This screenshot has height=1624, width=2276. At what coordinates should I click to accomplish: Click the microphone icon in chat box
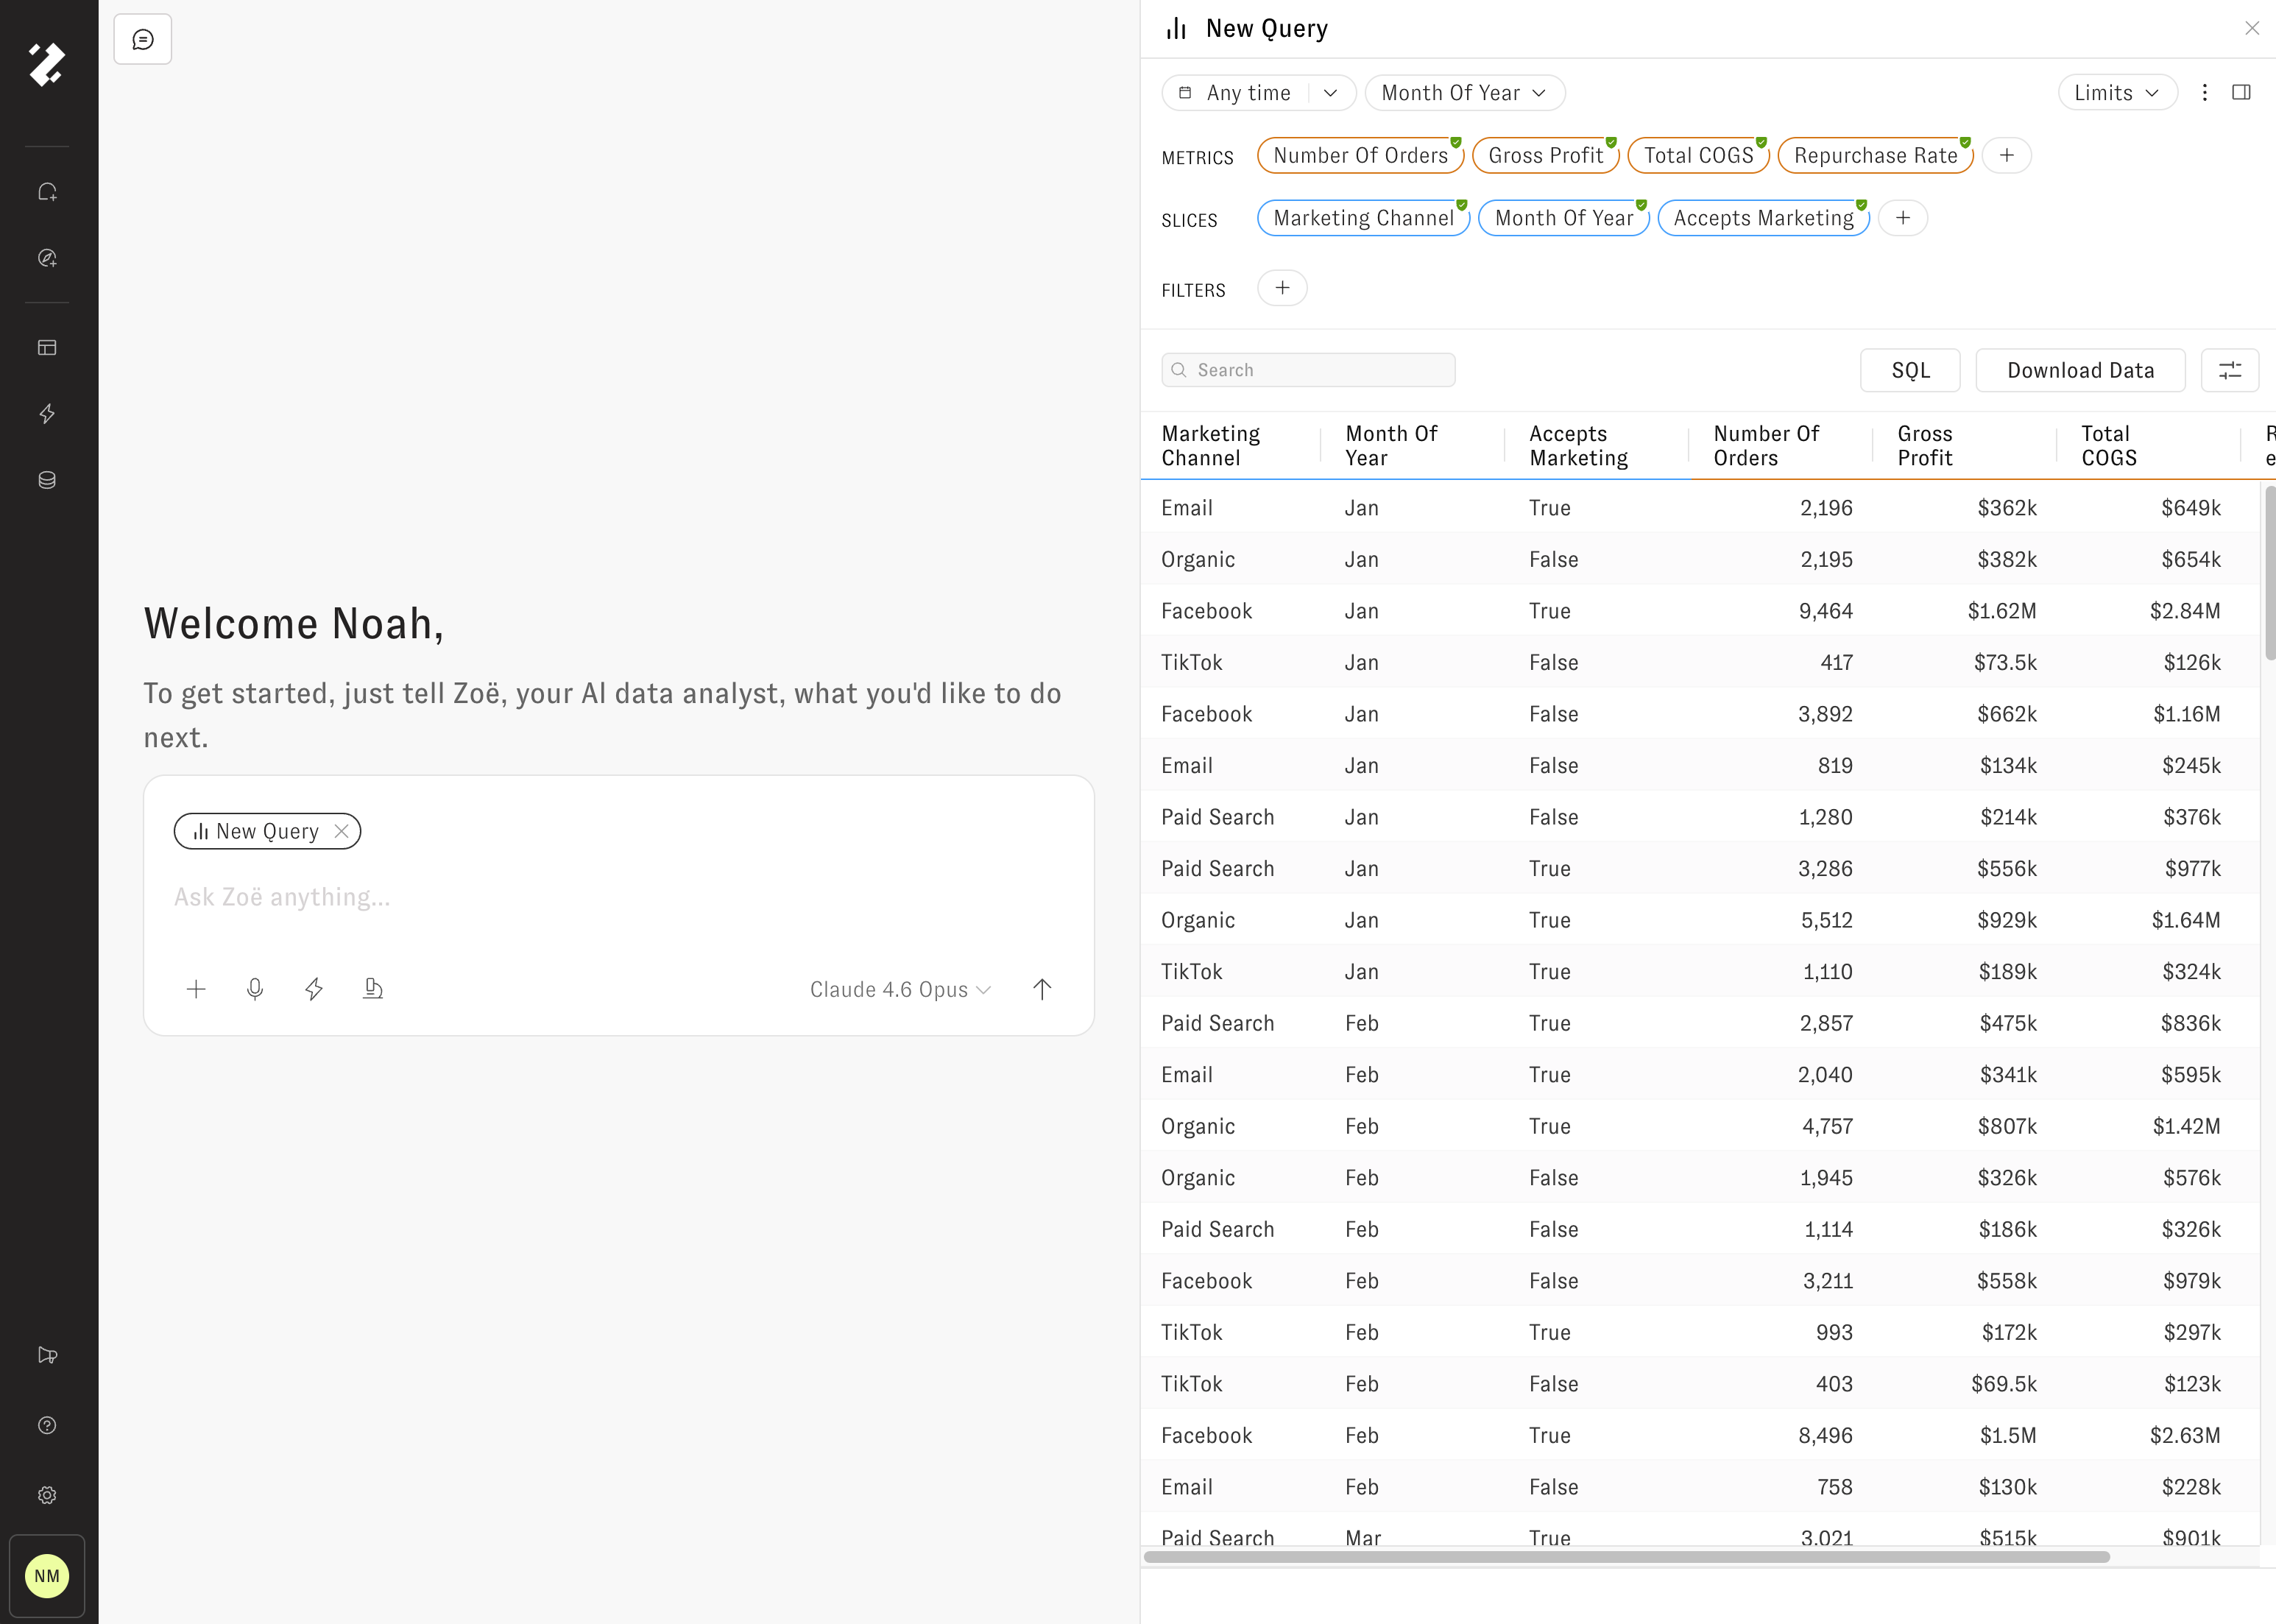[255, 989]
